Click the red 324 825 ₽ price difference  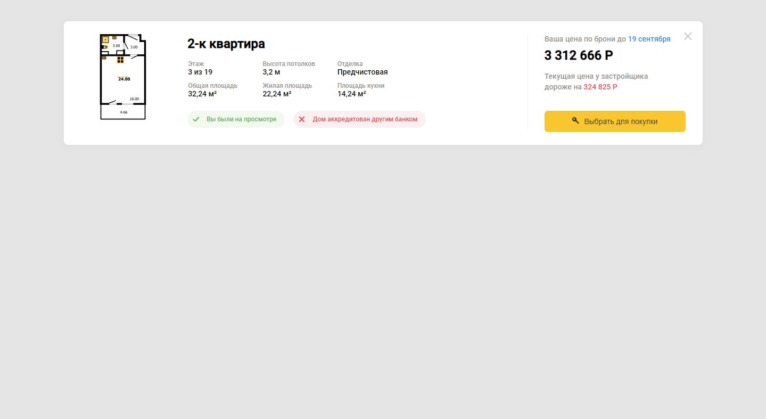point(600,87)
